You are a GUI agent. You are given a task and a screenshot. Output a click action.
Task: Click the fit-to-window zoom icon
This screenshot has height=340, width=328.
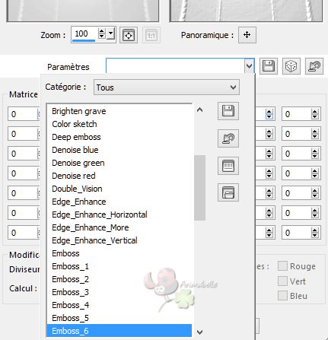(x=129, y=35)
